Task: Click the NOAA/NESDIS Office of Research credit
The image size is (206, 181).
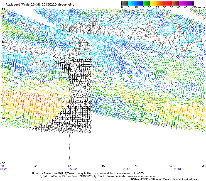Action: [164, 179]
